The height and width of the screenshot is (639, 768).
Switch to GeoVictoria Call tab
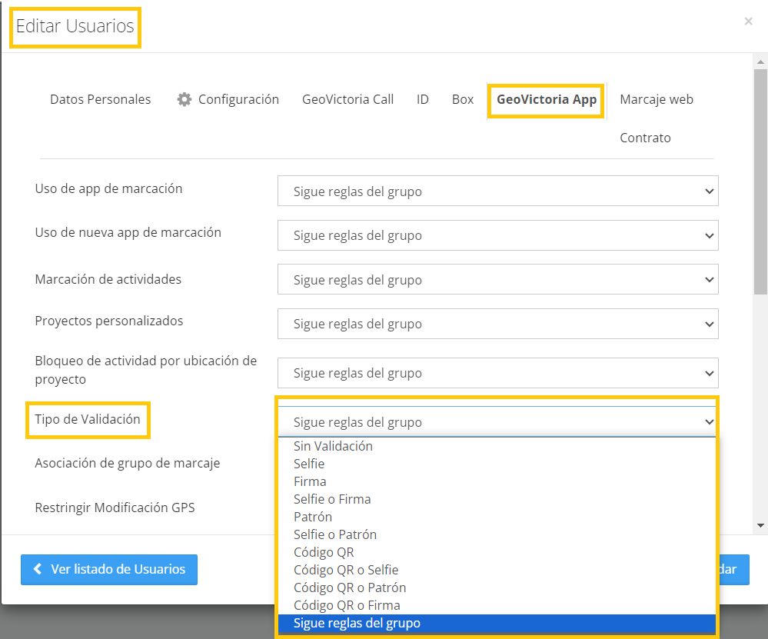(347, 99)
